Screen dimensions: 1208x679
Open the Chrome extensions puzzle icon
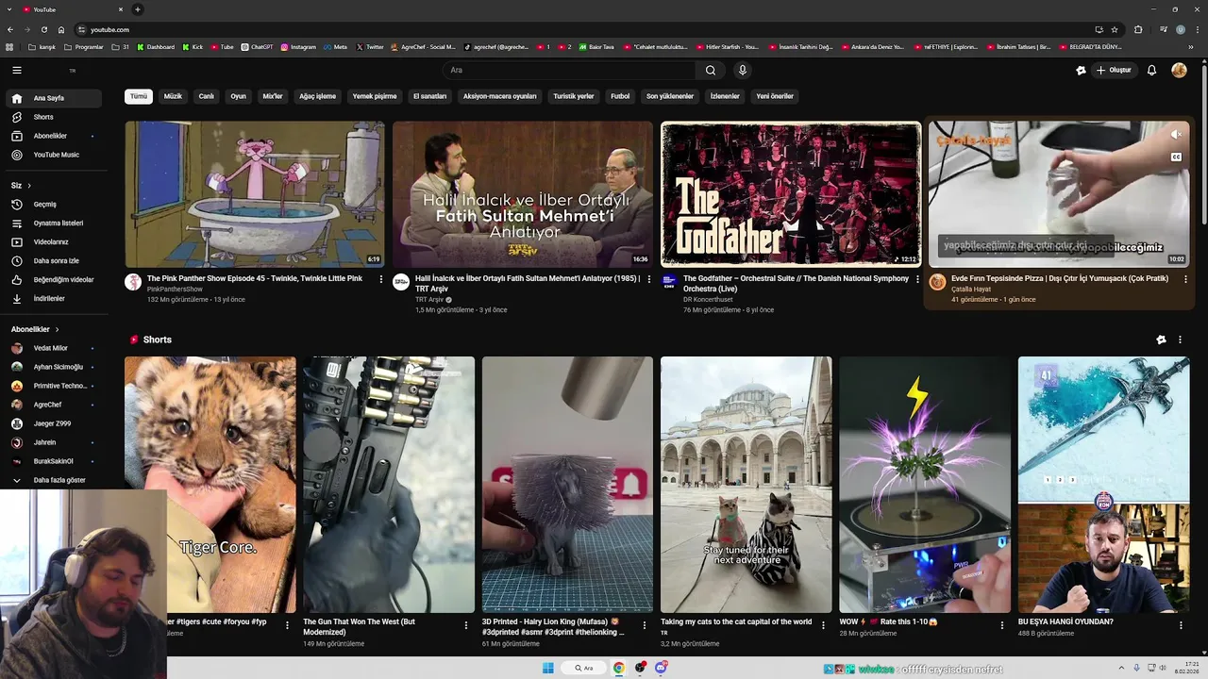[x=1138, y=29]
